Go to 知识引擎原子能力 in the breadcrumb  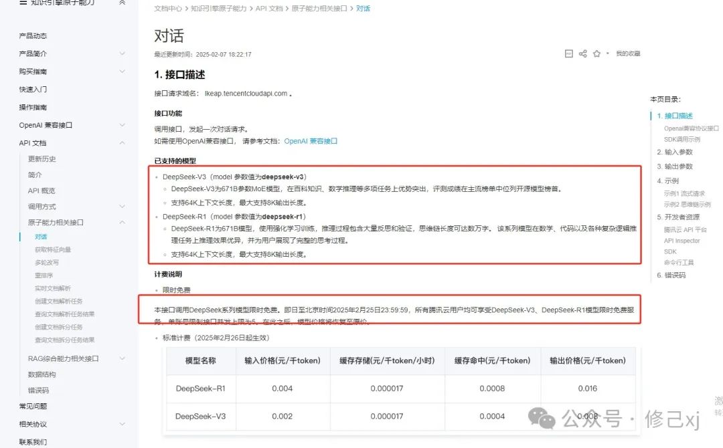pyautogui.click(x=218, y=8)
